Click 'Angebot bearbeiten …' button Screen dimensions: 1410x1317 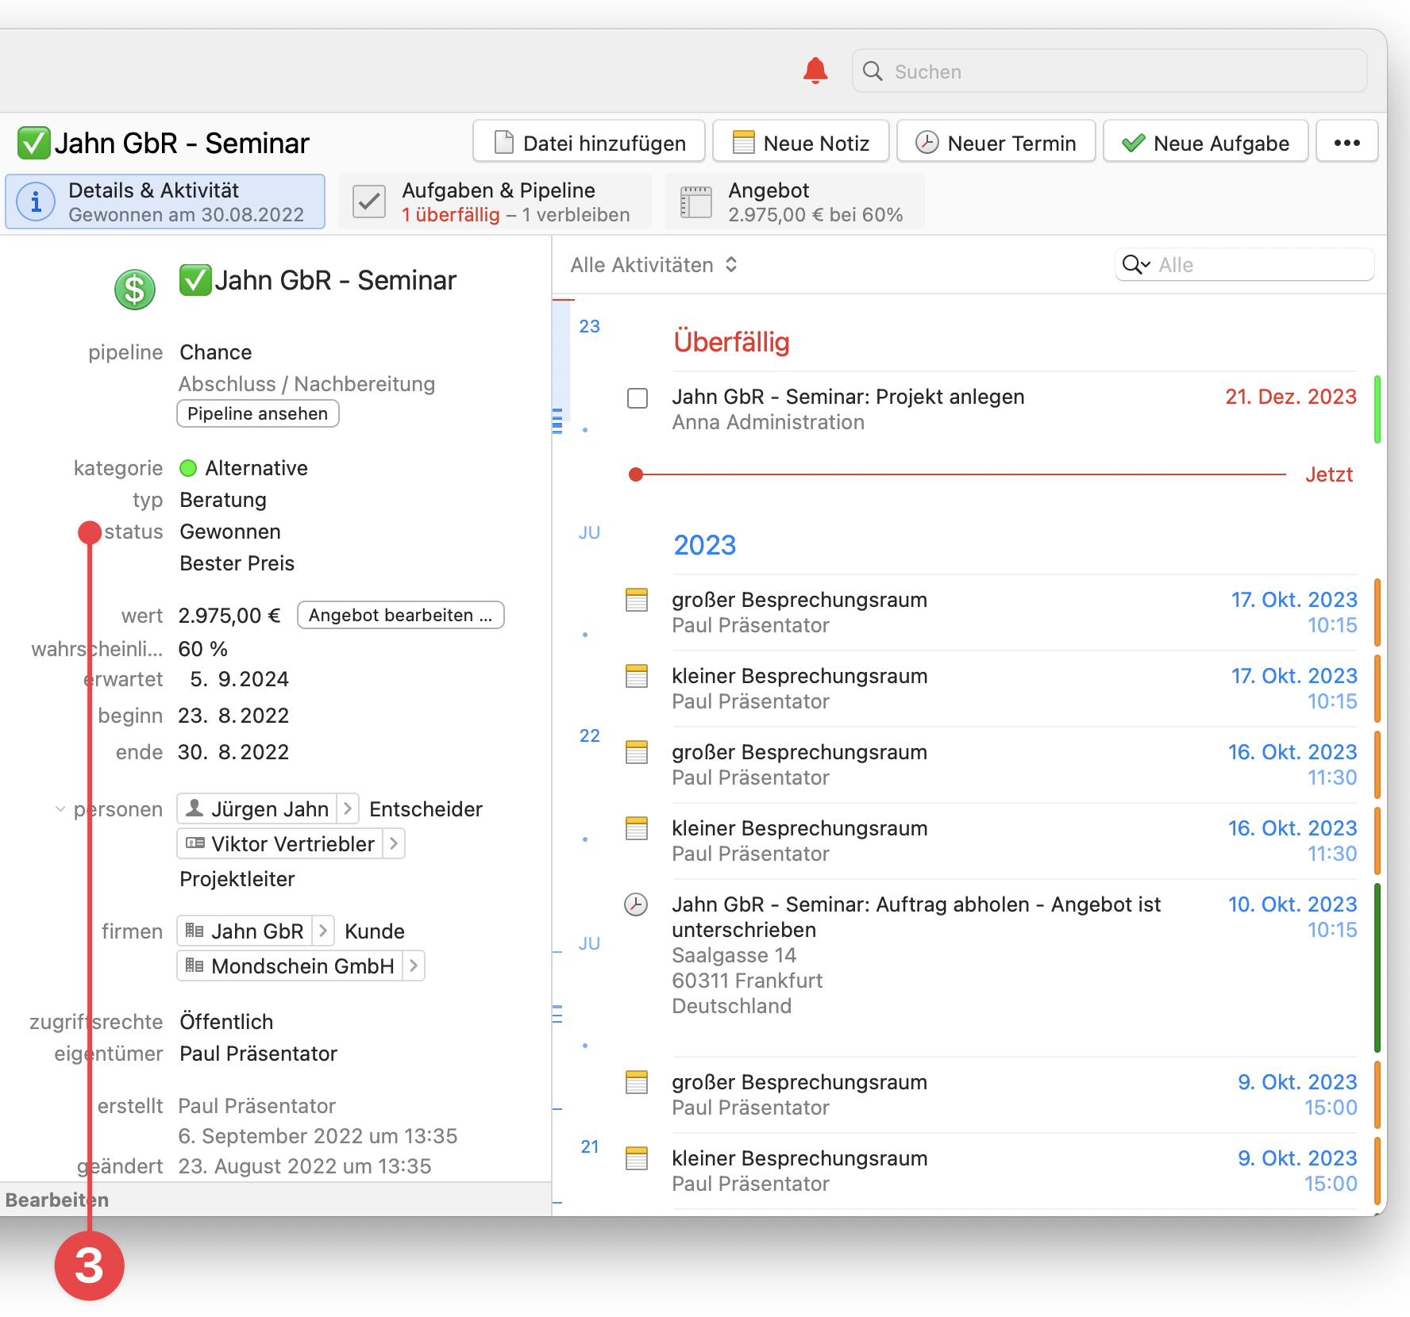pos(400,615)
